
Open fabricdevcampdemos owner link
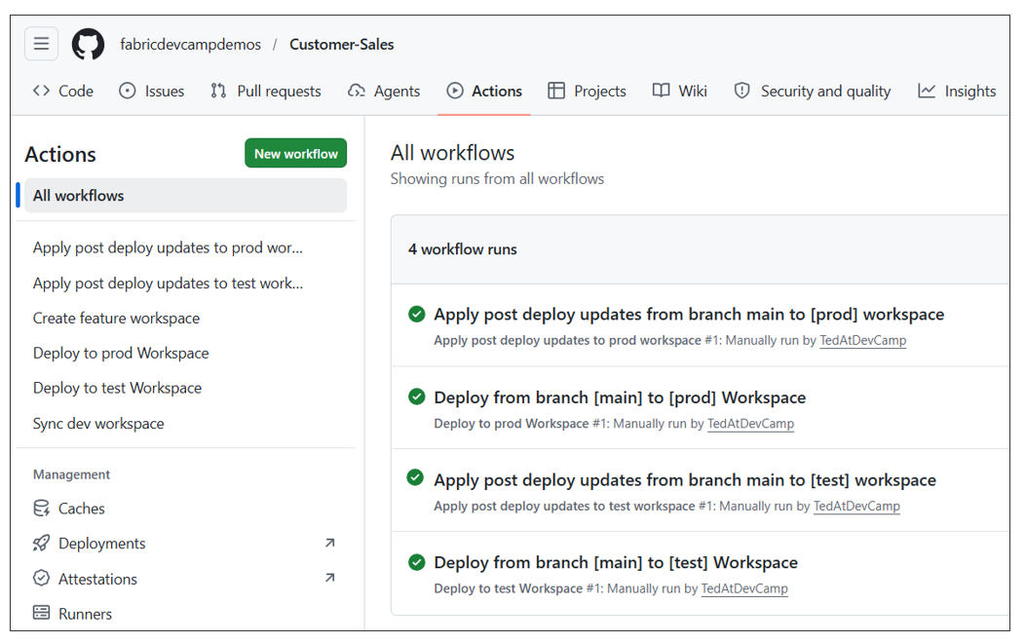190,45
